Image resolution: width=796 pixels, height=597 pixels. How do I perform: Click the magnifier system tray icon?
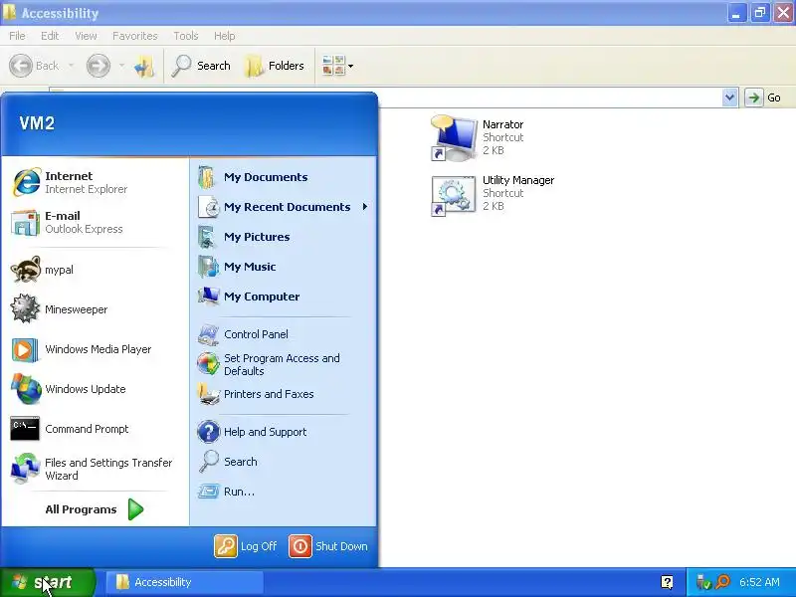(x=722, y=582)
